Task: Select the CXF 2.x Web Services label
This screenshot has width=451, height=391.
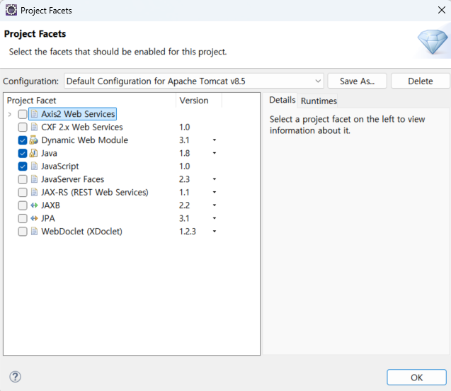Action: point(82,127)
